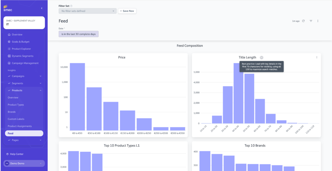The height and width of the screenshot is (171, 332).
Task: Open the Feed three-dot options menu
Action: coord(318,21)
